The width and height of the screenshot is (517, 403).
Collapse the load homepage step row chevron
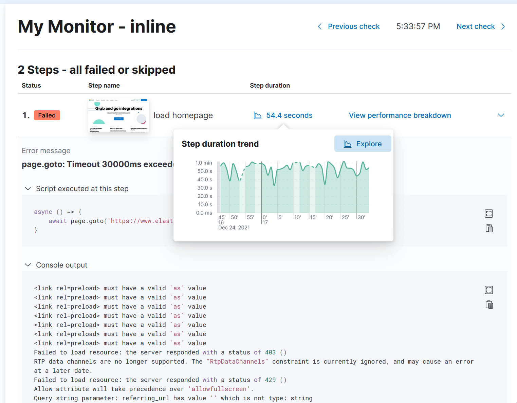[x=501, y=115]
